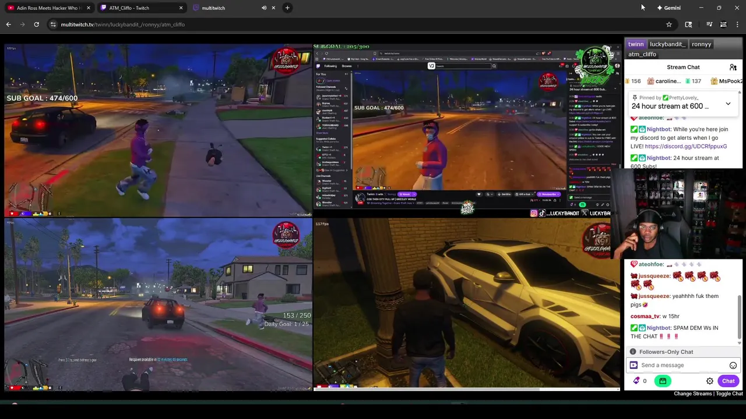
Task: Click the Stream Chat header title
Action: point(683,68)
